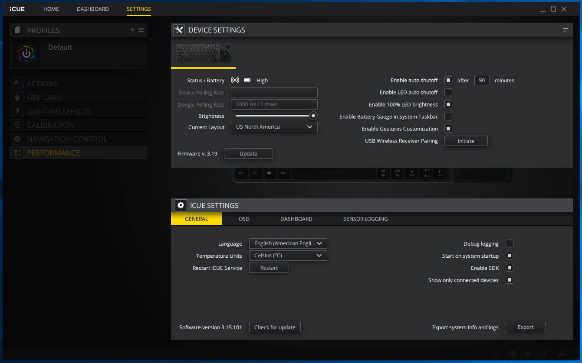Click the Firmware v. 3.19 text
The height and width of the screenshot is (363, 582).
197,154
